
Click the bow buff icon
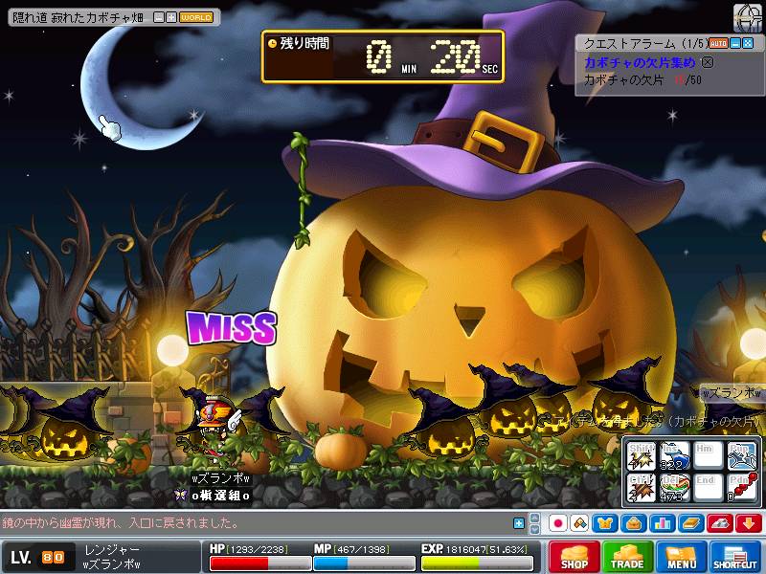click(748, 18)
